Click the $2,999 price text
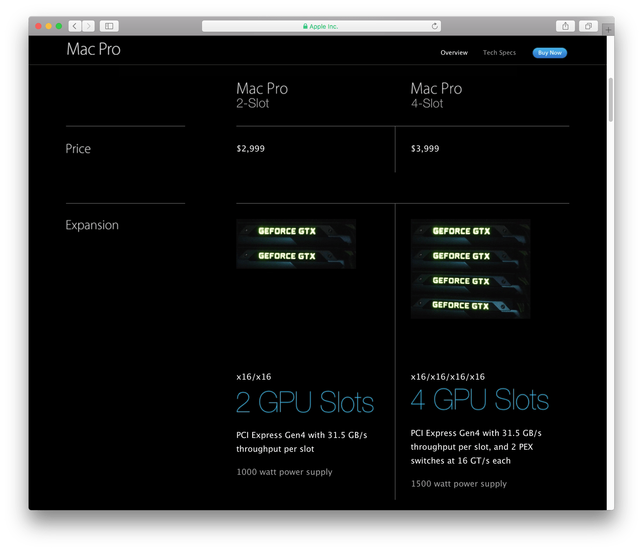643x551 pixels. click(x=250, y=148)
